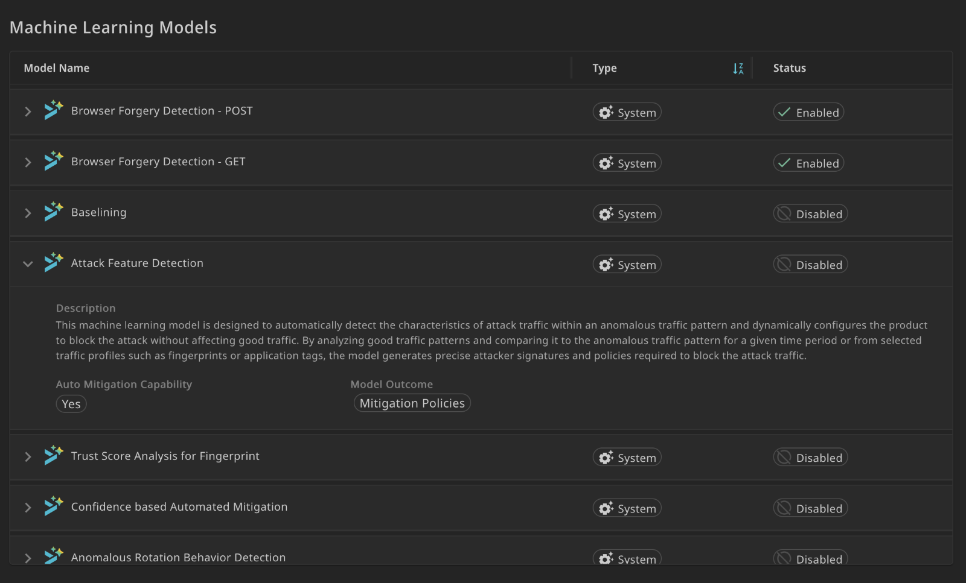Click the Disabled status for Anomalous Rotation Behavior
Viewport: 966px width, 583px height.
click(x=810, y=557)
